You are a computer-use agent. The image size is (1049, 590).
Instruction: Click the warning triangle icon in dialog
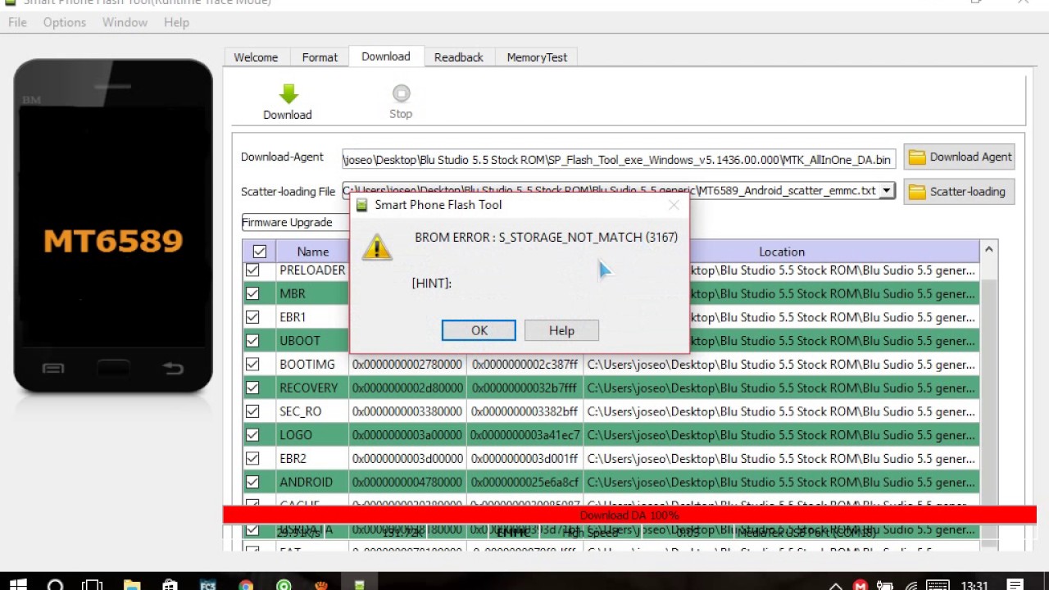pyautogui.click(x=377, y=248)
